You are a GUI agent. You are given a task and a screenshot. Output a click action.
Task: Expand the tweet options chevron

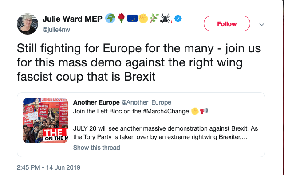[x=262, y=24]
